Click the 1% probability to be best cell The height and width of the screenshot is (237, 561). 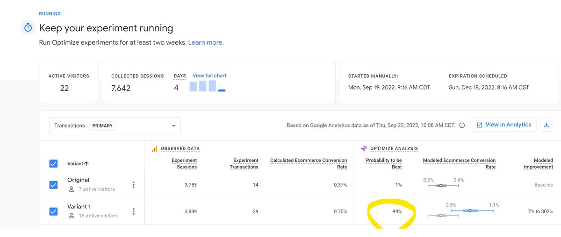pos(398,185)
